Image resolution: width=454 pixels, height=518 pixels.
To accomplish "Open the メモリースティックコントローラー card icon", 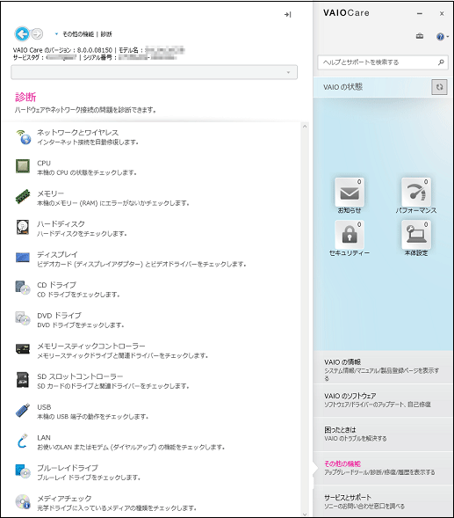I will (x=23, y=348).
